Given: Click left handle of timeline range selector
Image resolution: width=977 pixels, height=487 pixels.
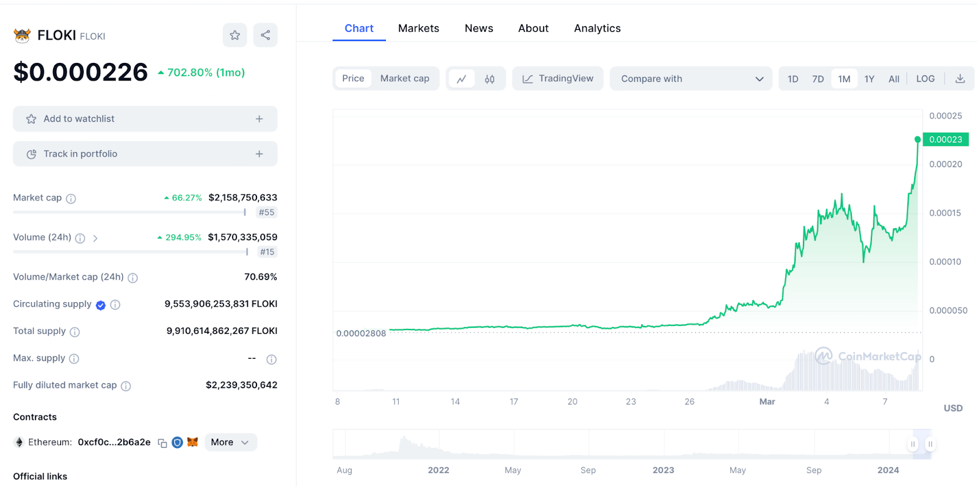Looking at the screenshot, I should point(913,444).
